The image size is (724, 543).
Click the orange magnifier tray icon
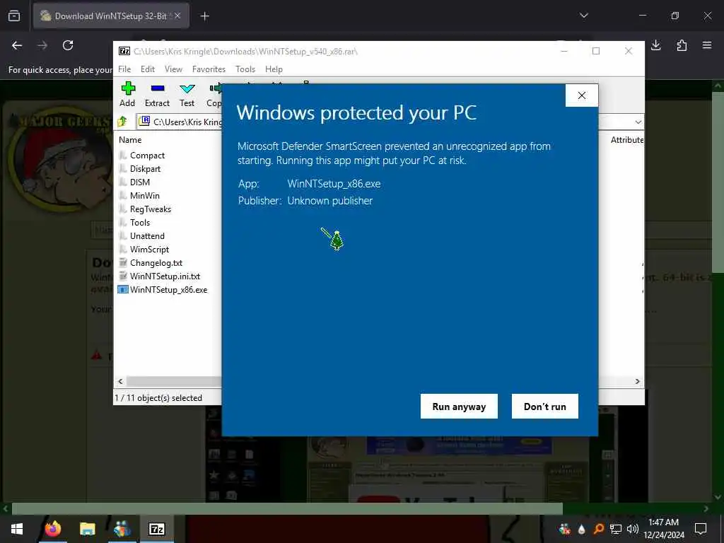pyautogui.click(x=598, y=529)
